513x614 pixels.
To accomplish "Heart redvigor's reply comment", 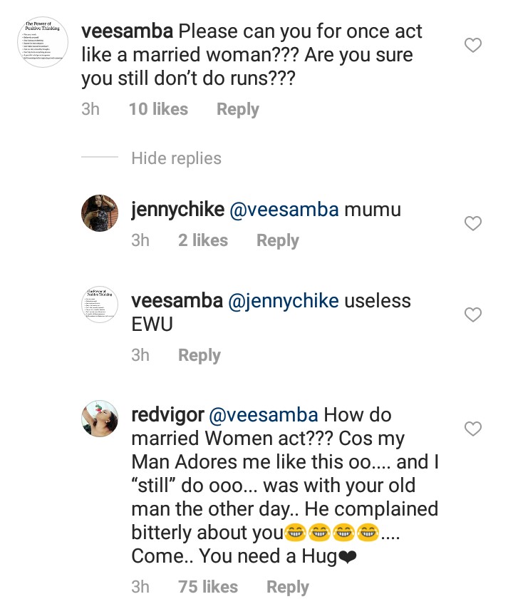I will (x=473, y=429).
